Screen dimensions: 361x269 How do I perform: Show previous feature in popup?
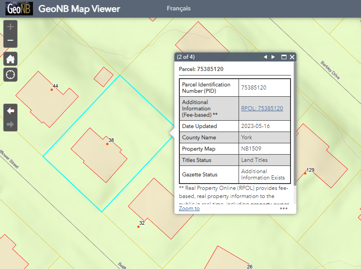[x=266, y=57]
